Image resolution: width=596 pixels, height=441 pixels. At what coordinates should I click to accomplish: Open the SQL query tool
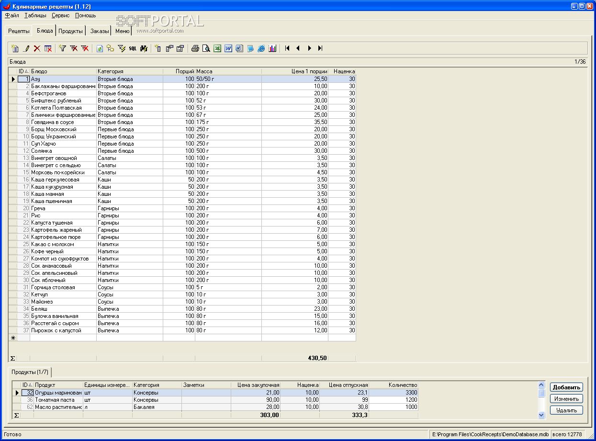(133, 48)
